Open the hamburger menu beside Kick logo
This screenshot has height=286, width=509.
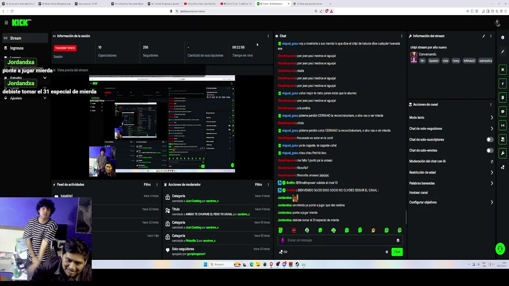[x=6, y=23]
